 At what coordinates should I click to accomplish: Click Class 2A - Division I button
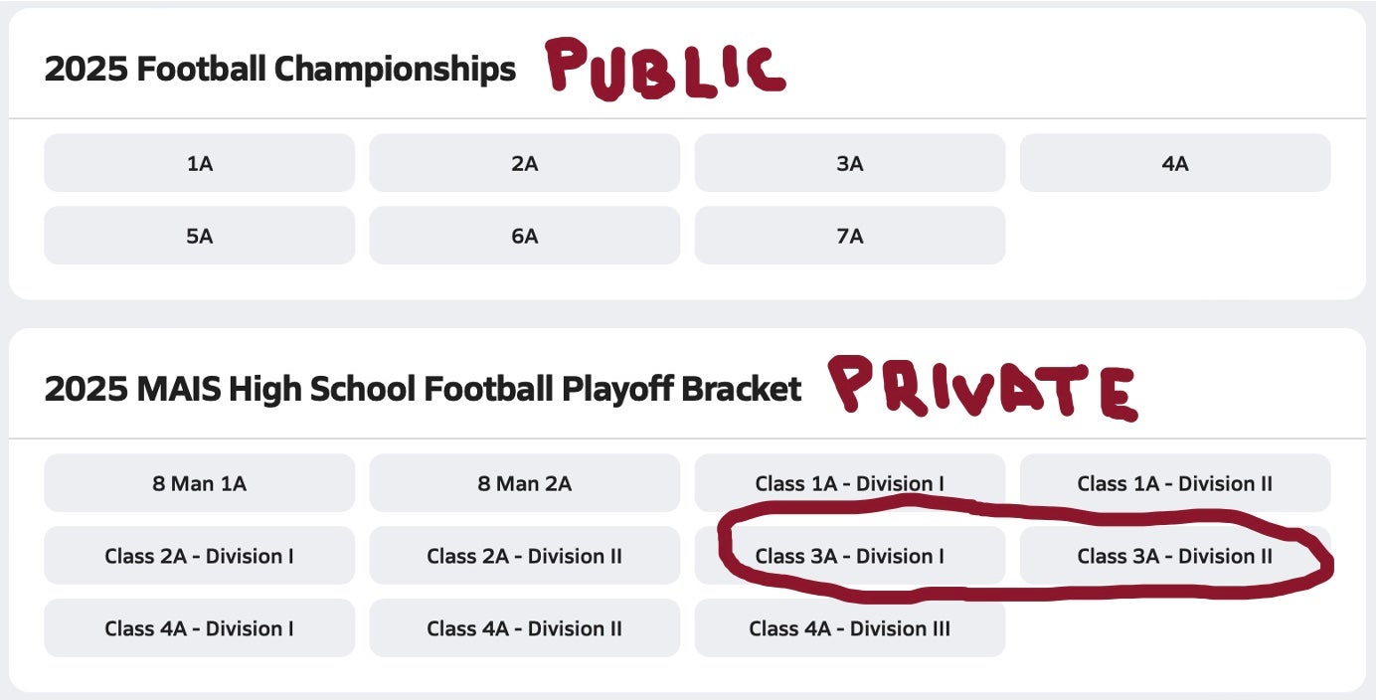point(199,556)
